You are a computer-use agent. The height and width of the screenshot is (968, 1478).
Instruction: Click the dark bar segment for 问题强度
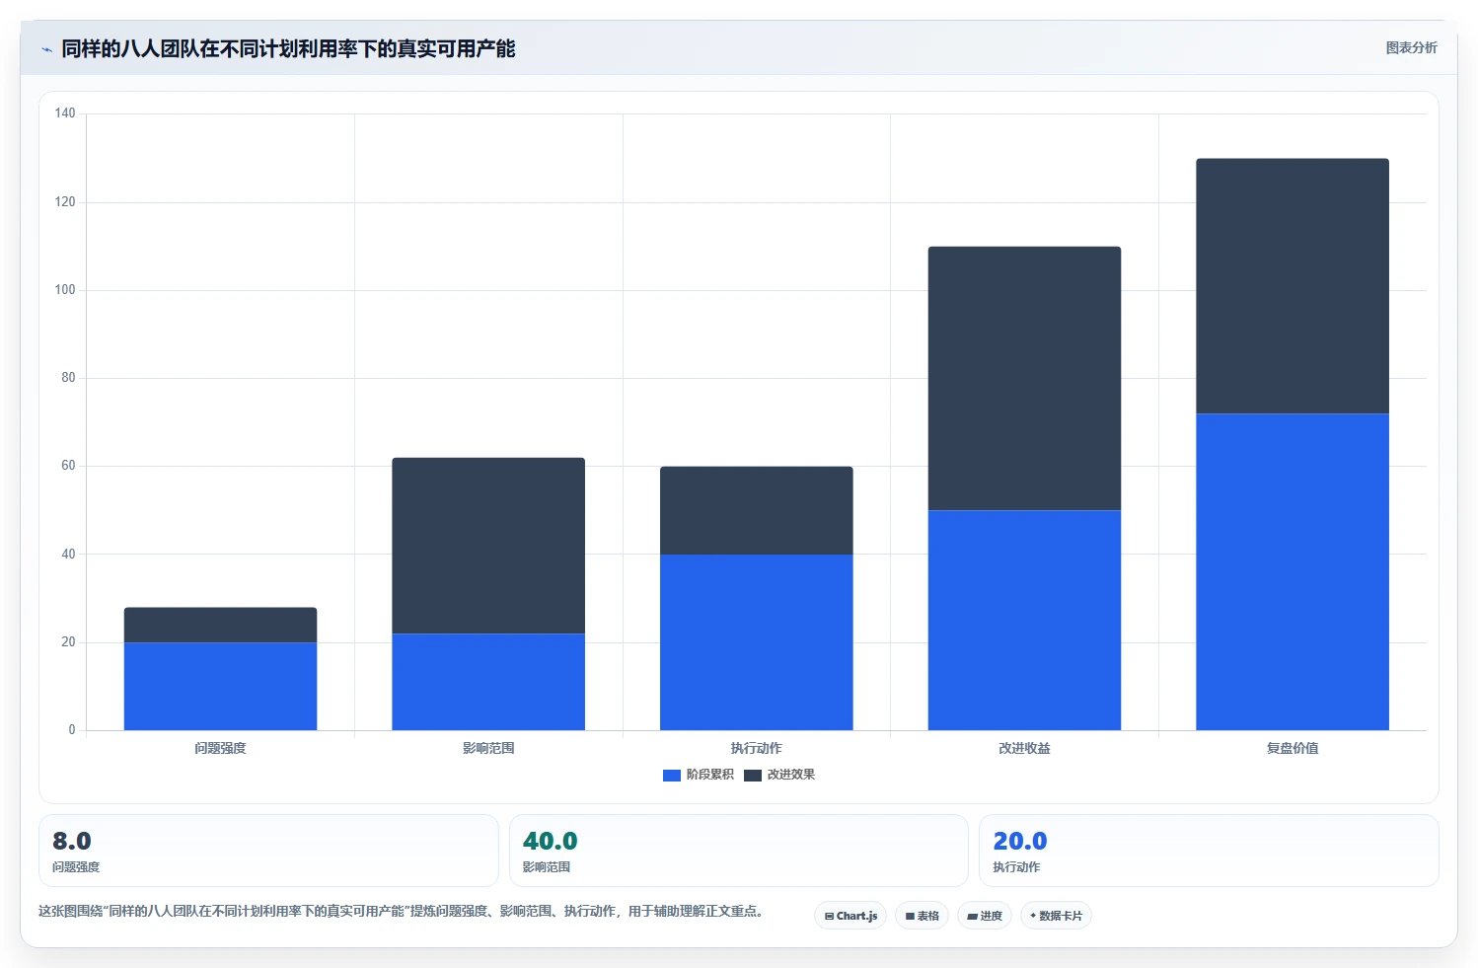(x=220, y=626)
